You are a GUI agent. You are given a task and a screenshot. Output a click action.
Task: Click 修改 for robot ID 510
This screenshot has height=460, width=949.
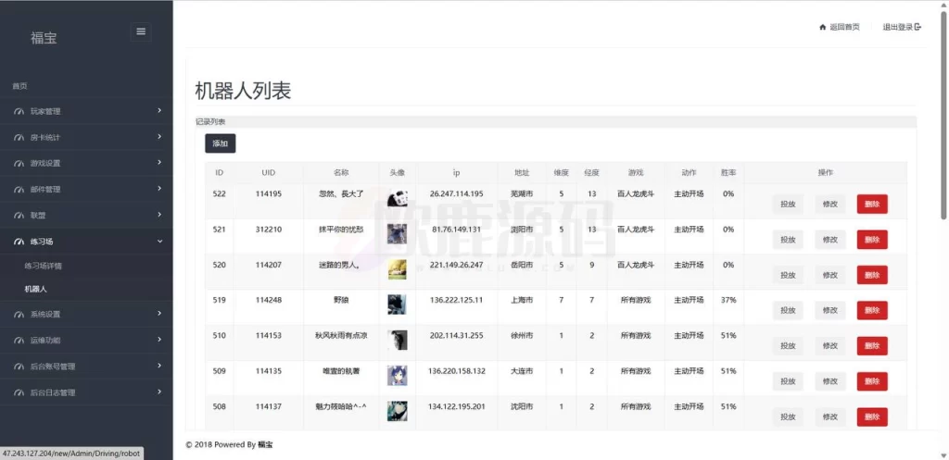(829, 346)
